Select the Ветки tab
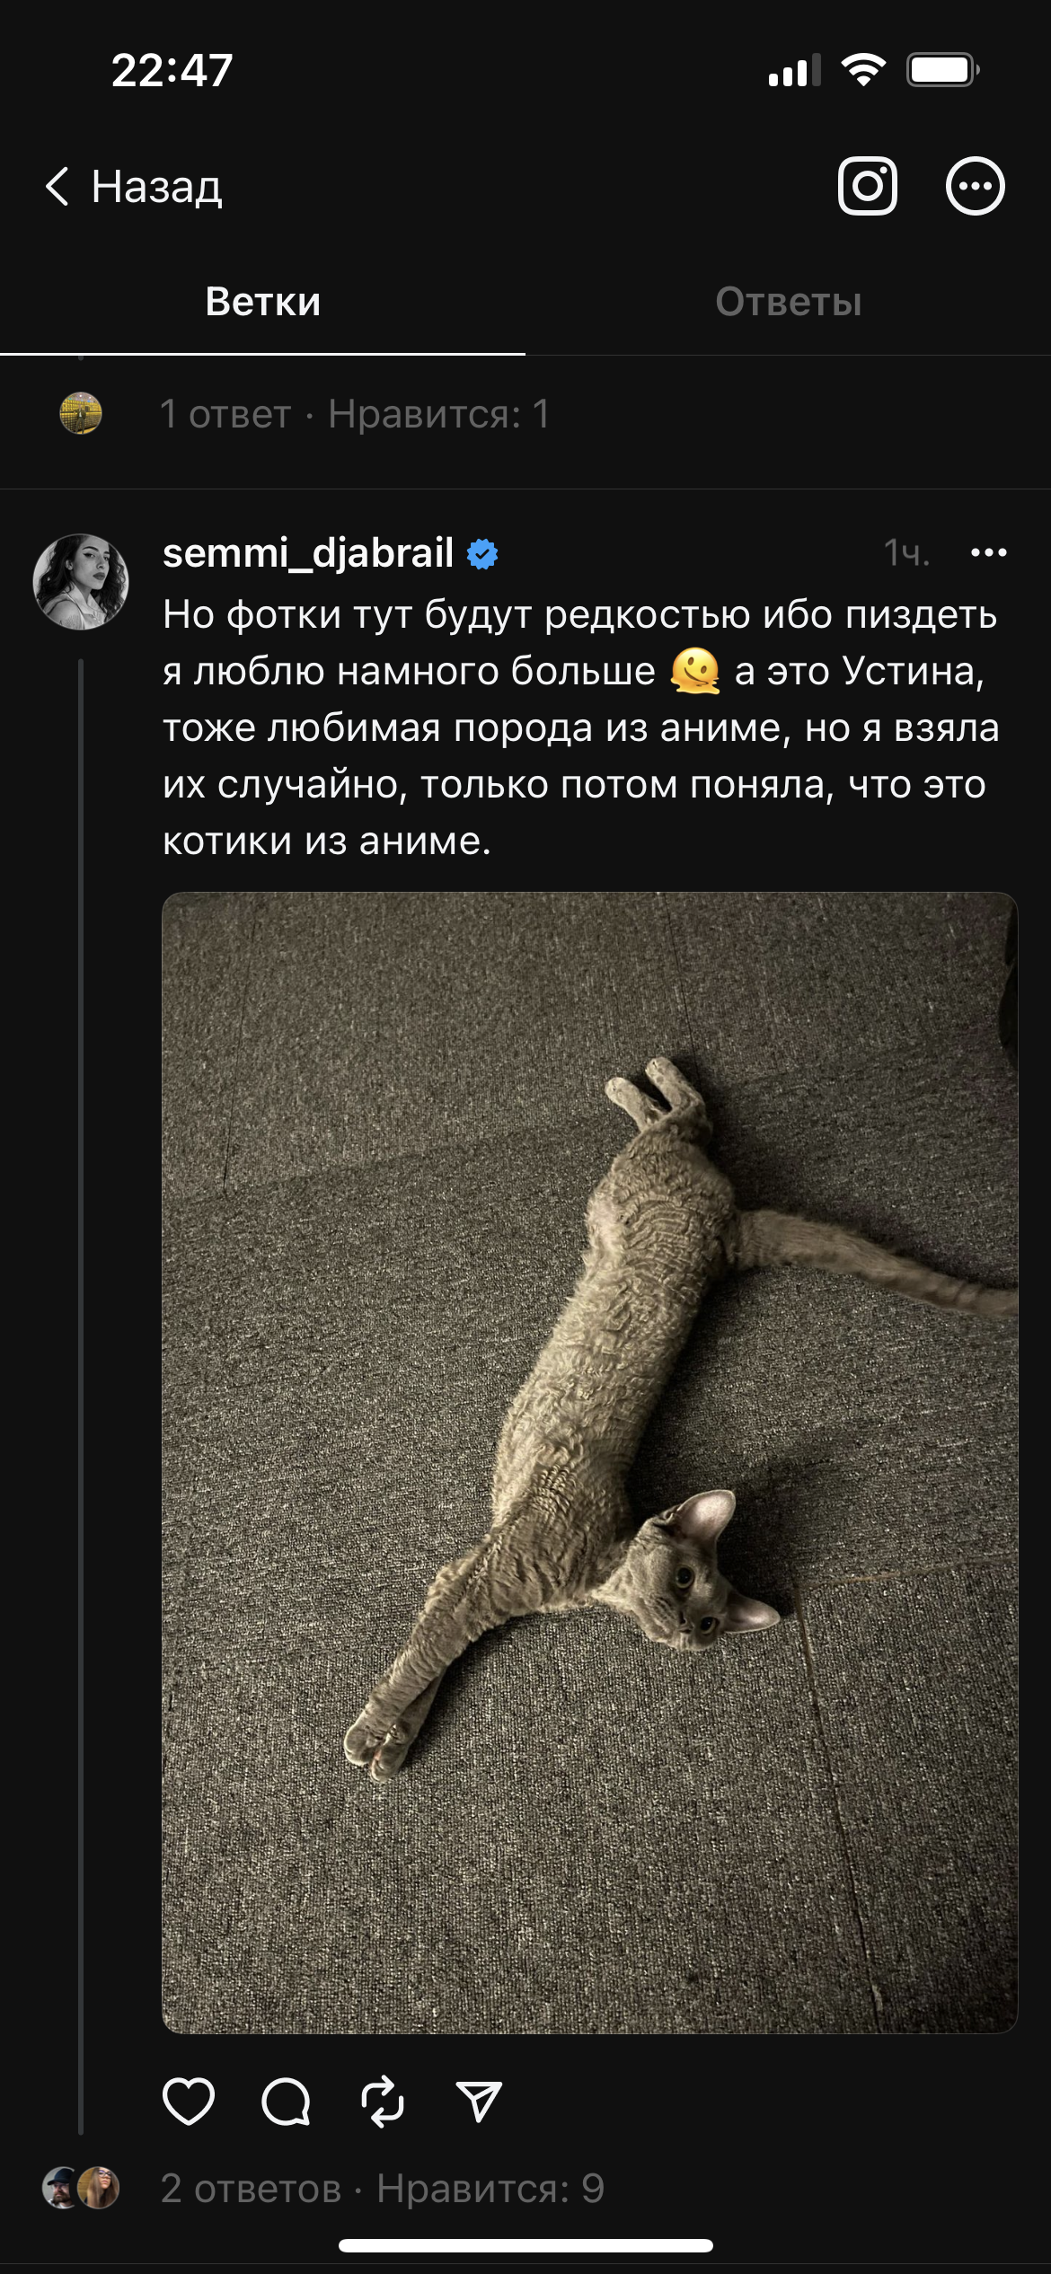The image size is (1051, 2274). coord(262,302)
